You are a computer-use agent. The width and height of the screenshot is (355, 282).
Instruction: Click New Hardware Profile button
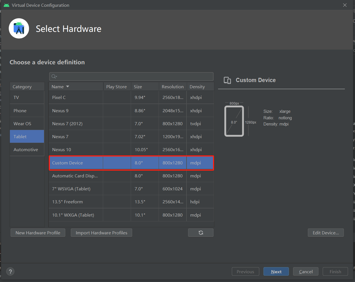pyautogui.click(x=38, y=233)
